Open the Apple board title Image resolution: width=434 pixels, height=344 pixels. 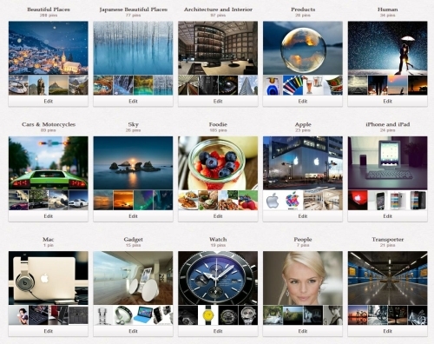click(x=303, y=124)
